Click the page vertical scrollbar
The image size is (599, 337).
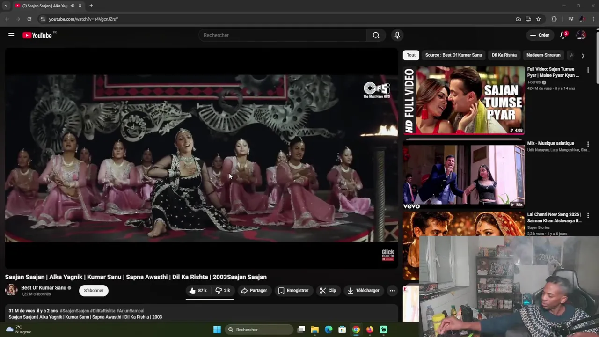597,56
